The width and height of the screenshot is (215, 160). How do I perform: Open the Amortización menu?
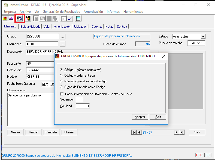(93, 12)
